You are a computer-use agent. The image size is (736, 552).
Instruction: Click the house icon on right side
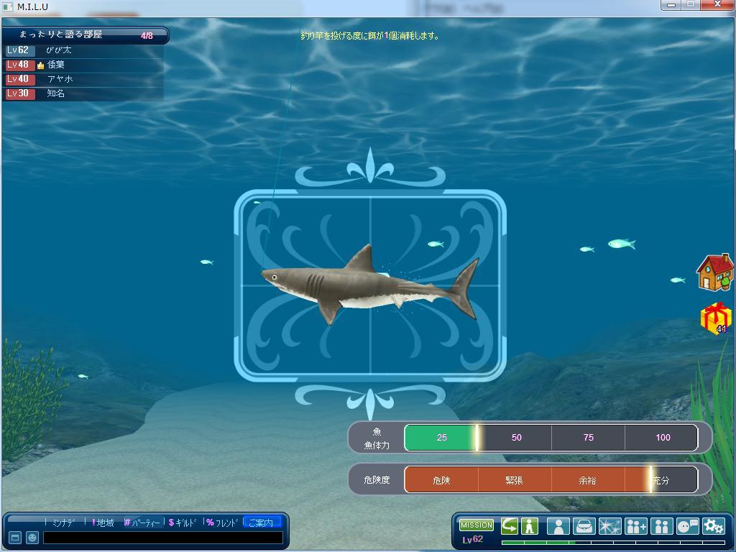[714, 272]
